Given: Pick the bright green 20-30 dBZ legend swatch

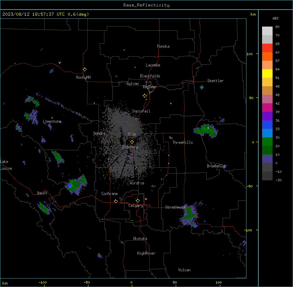Looking at the screenshot, I should (267, 142).
